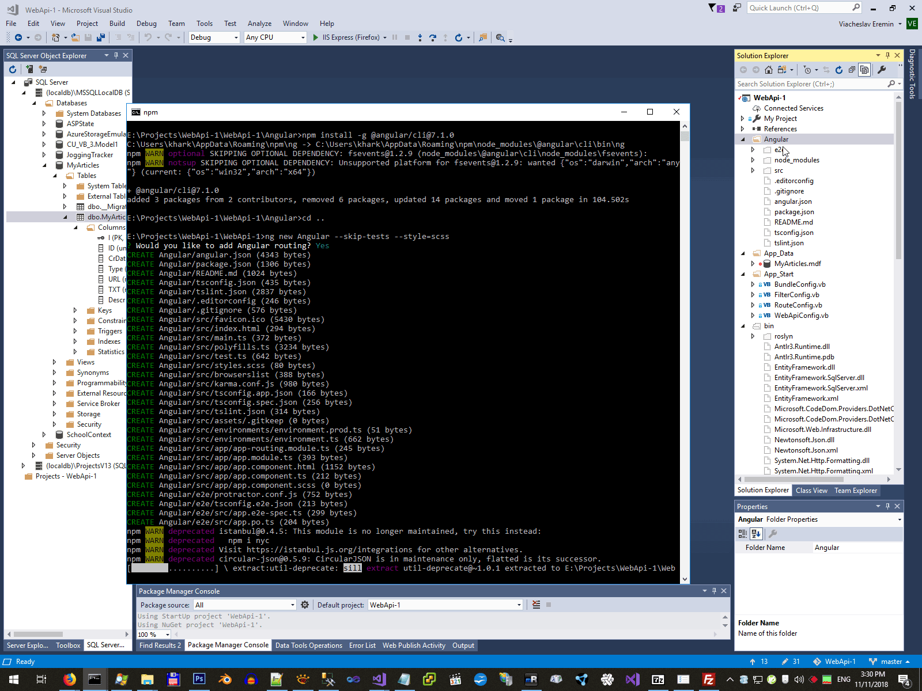Toggle Sync with Active Document in Solution Explorer
The width and height of the screenshot is (922, 691).
[x=826, y=70]
